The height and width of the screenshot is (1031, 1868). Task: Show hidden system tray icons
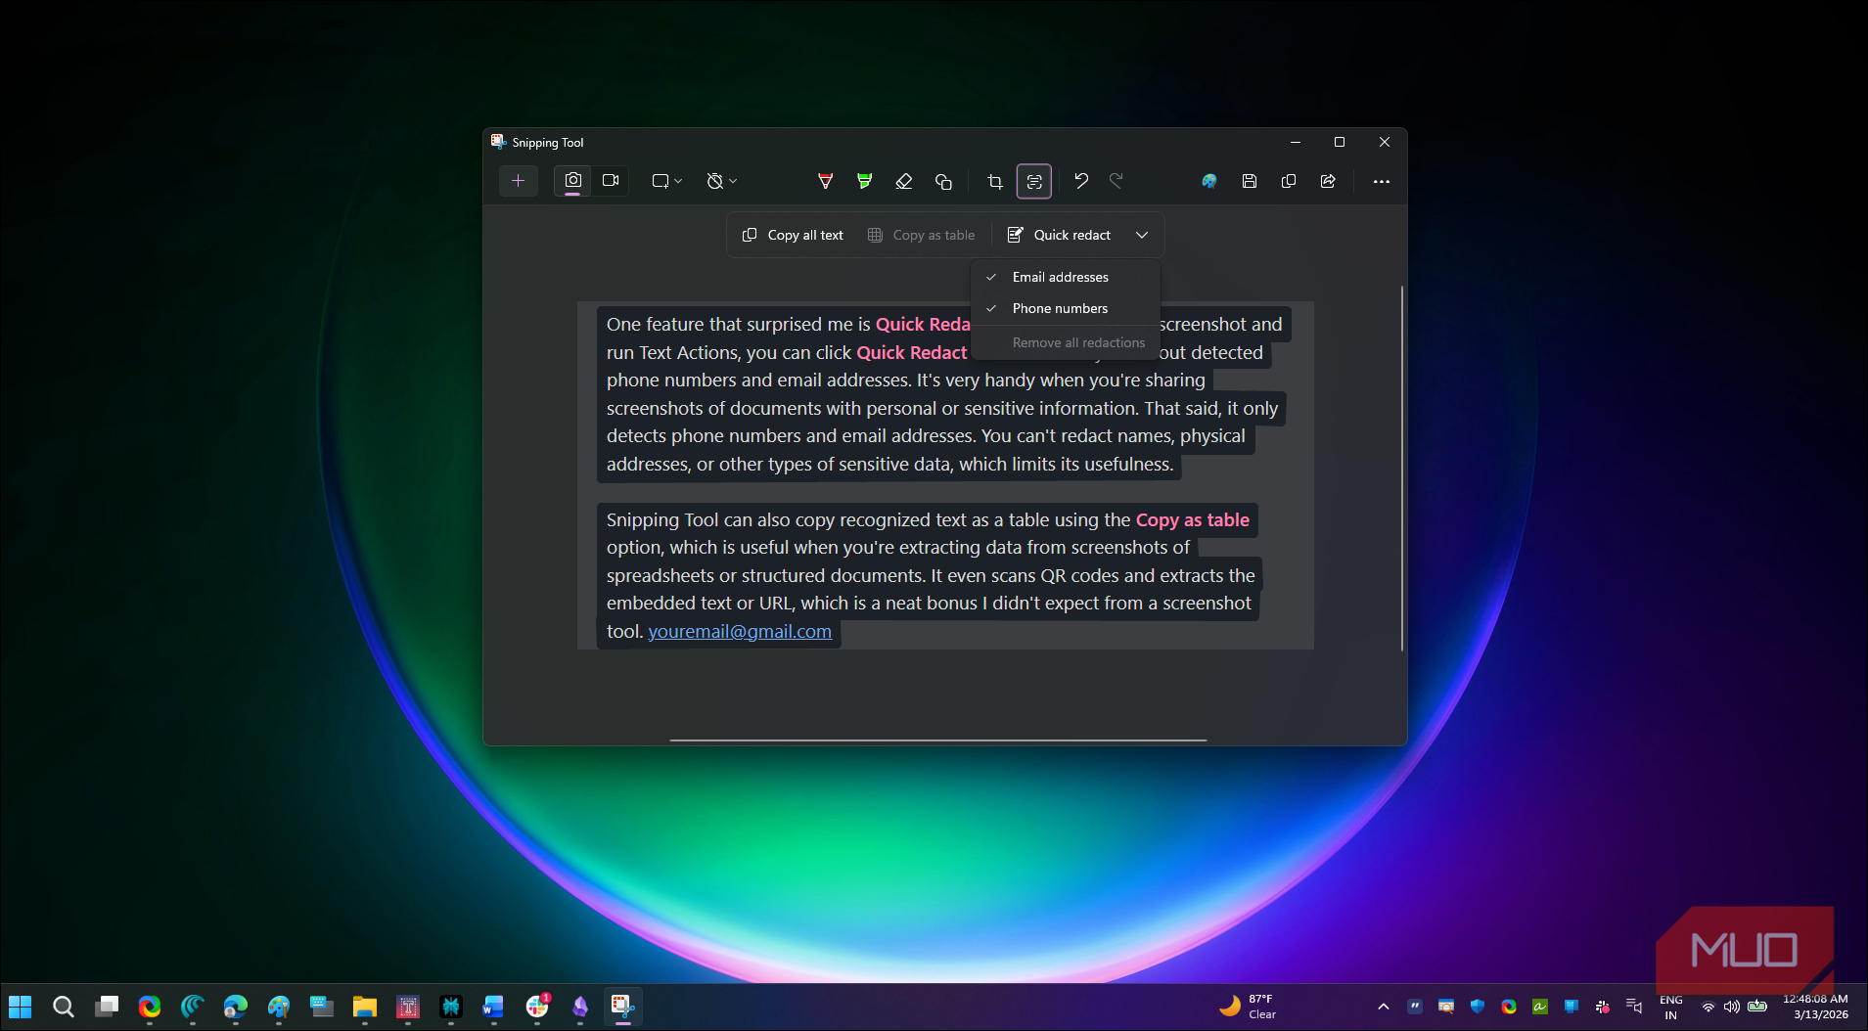[x=1383, y=1007]
